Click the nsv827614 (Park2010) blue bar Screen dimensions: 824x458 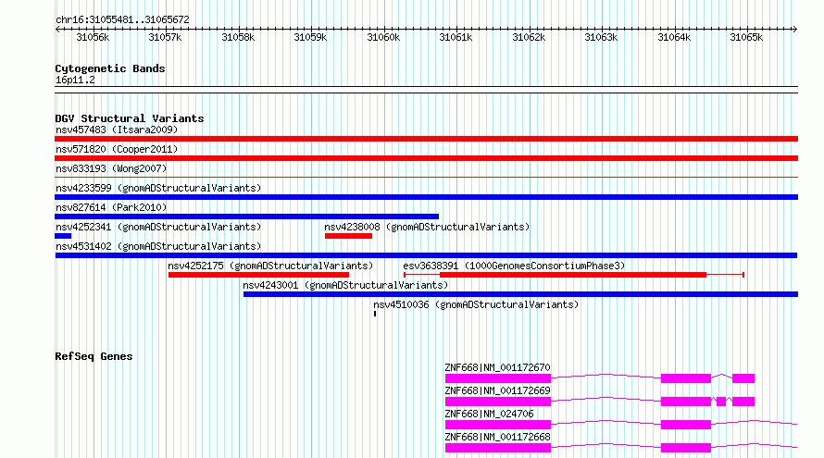(246, 217)
